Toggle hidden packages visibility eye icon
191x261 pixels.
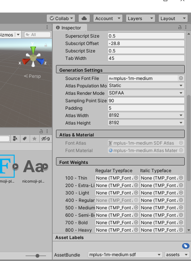pos(46,138)
